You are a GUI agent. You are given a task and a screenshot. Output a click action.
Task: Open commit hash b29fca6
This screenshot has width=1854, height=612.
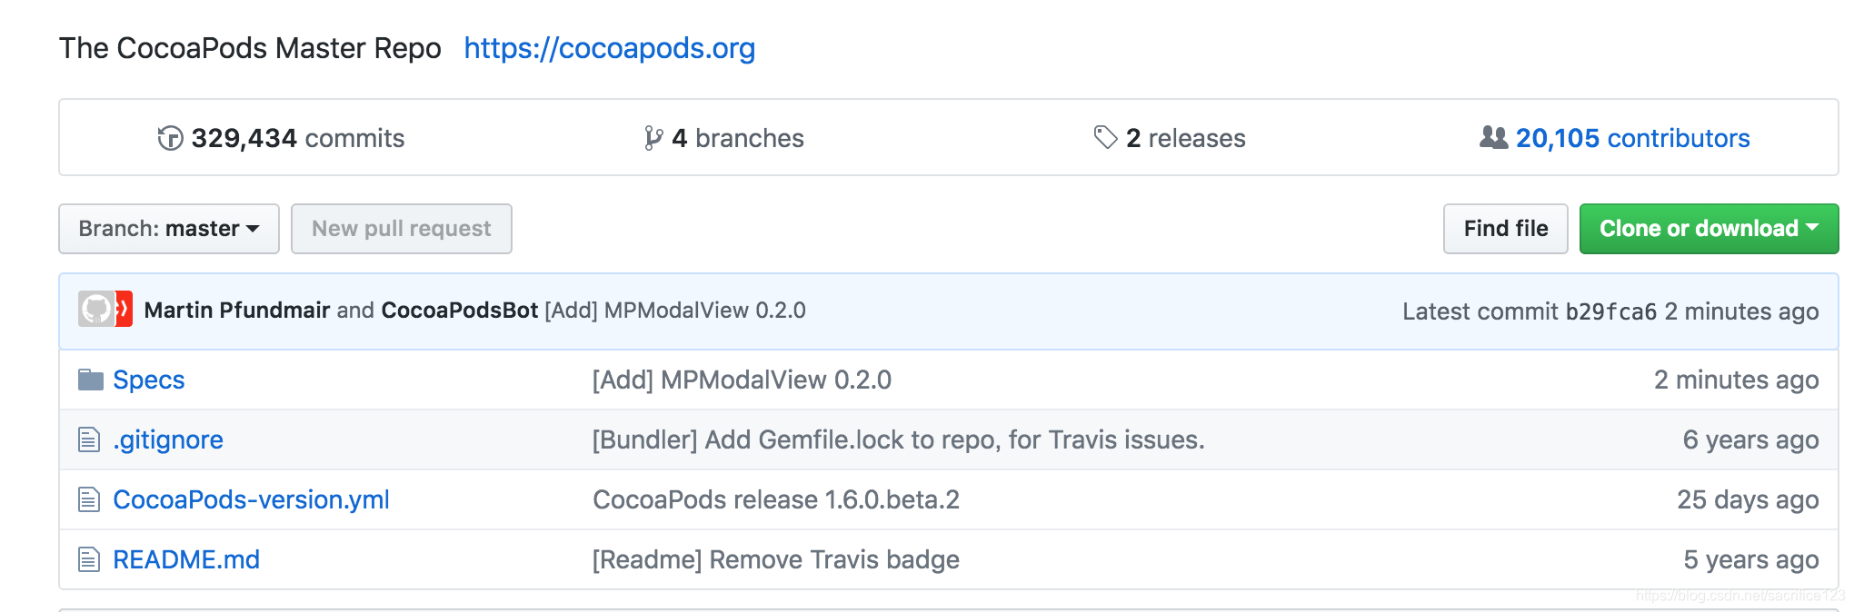(1611, 311)
